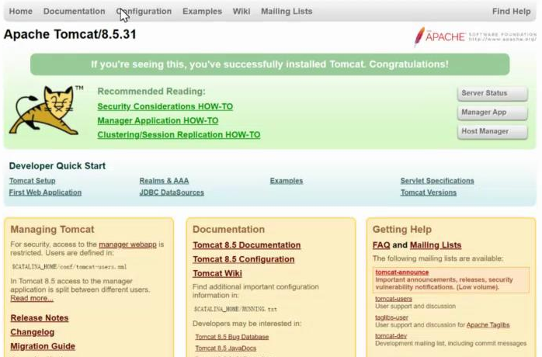Open Tomcat 8.5 Bug Database link
The width and height of the screenshot is (542, 357).
click(x=232, y=337)
